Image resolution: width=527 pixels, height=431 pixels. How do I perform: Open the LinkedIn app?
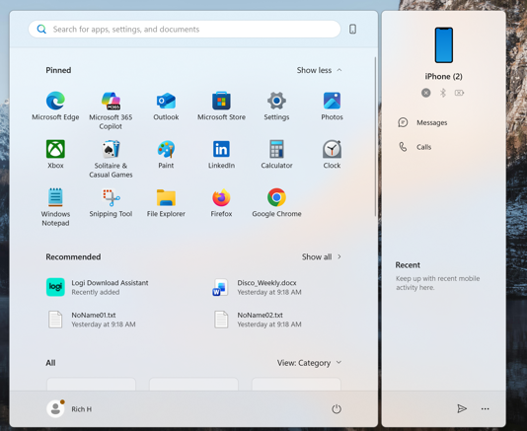pyautogui.click(x=221, y=155)
